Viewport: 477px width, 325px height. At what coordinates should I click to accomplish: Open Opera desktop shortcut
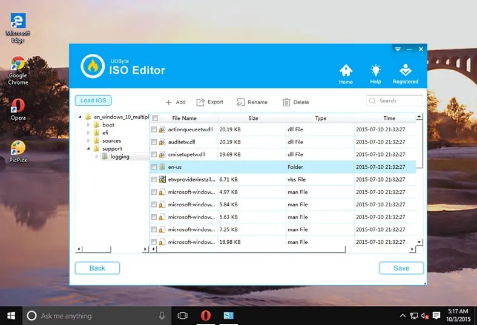pyautogui.click(x=18, y=110)
